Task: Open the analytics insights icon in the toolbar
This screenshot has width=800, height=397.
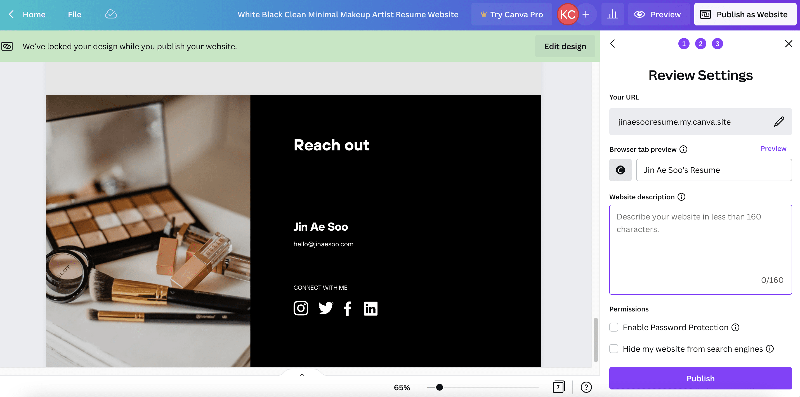Action: pos(612,14)
